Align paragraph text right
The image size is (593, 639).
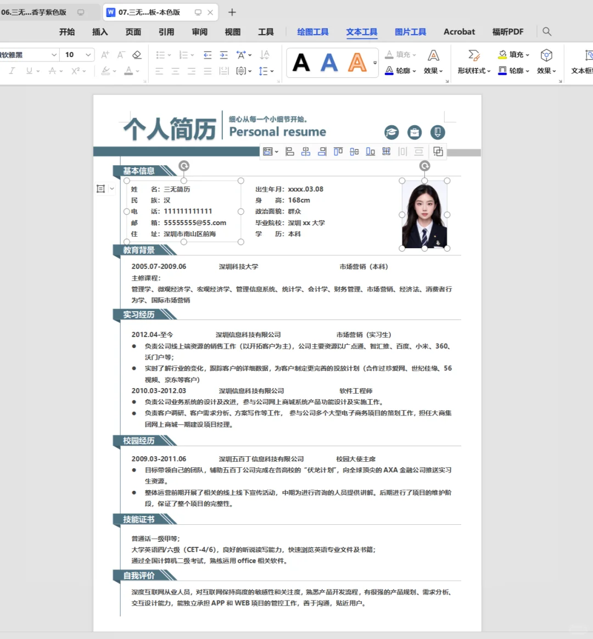(x=192, y=71)
